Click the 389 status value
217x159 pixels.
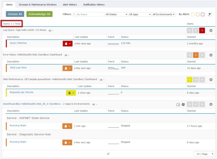pyautogui.click(x=123, y=68)
